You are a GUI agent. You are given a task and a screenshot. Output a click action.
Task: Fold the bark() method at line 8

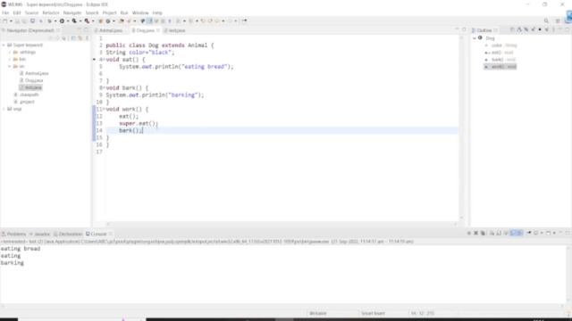click(104, 87)
